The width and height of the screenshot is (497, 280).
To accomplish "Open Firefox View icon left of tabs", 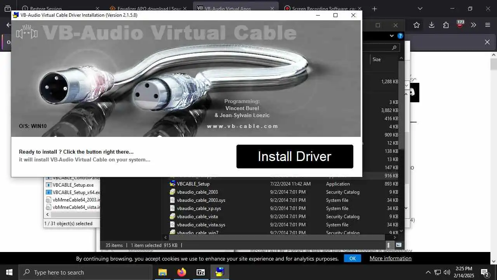I will (x=8, y=9).
